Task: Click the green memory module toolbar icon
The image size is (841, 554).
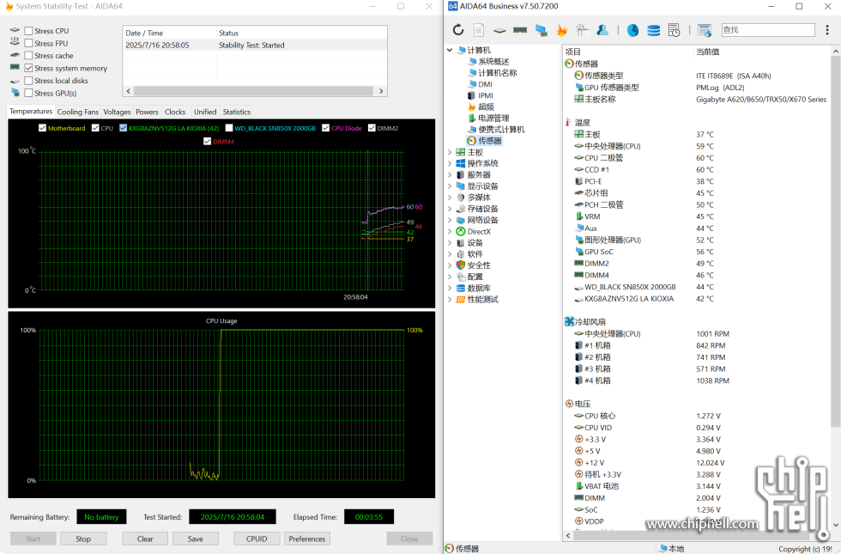Action: pyautogui.click(x=520, y=30)
